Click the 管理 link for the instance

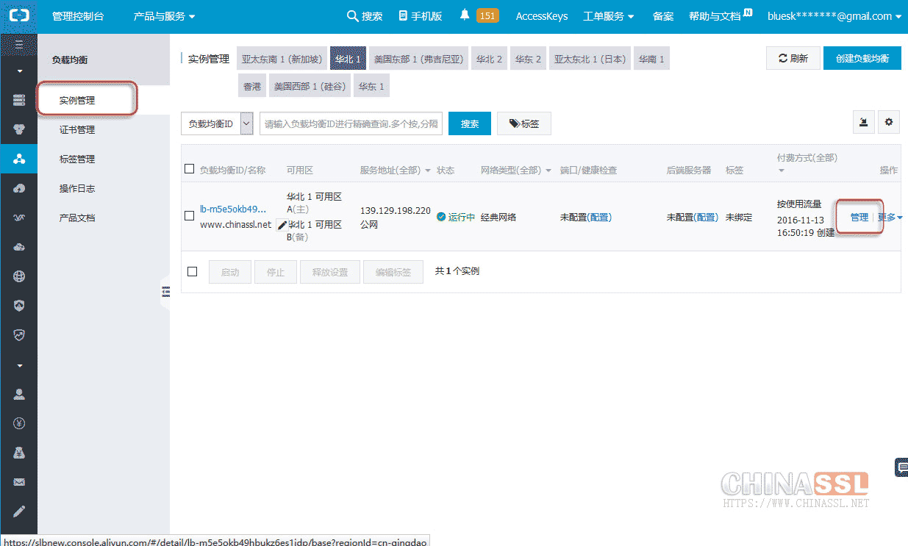tap(859, 218)
